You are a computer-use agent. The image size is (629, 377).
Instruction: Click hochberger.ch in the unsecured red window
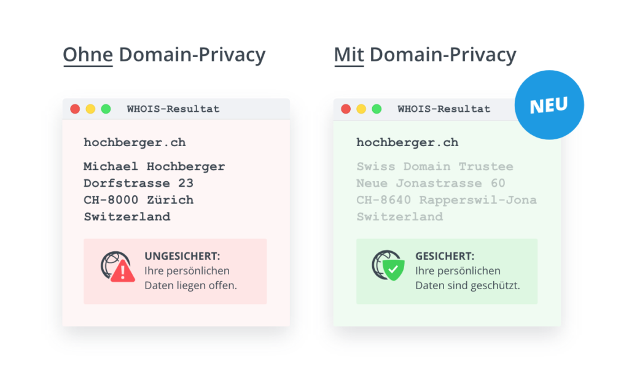135,142
